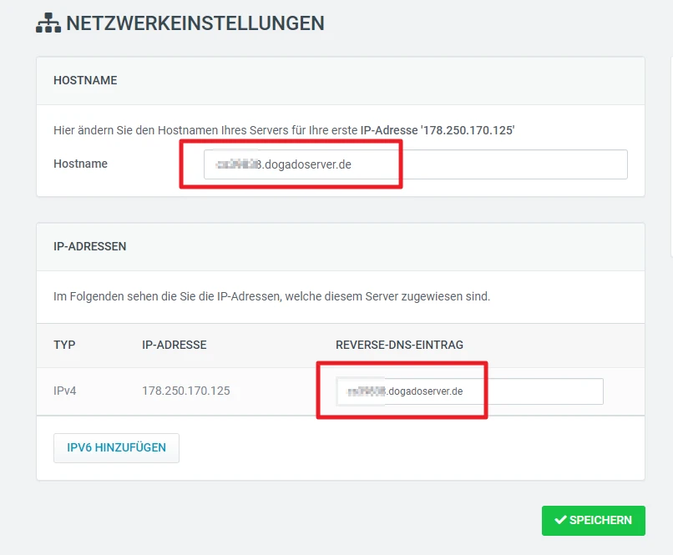673x555 pixels.
Task: Select the IPv4 type cell
Action: pos(66,391)
